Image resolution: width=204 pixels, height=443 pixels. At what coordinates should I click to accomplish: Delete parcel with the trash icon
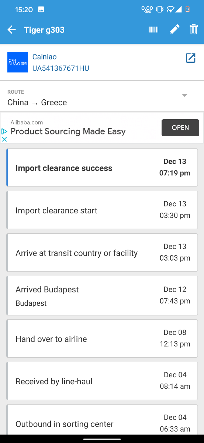coord(194,30)
